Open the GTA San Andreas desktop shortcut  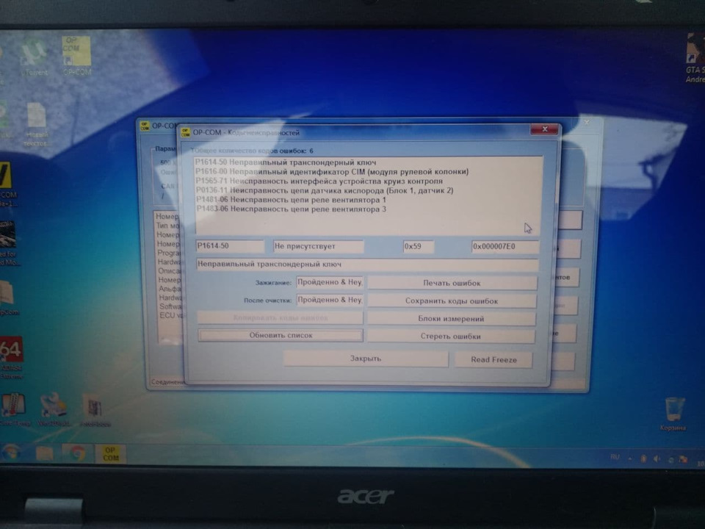click(695, 59)
